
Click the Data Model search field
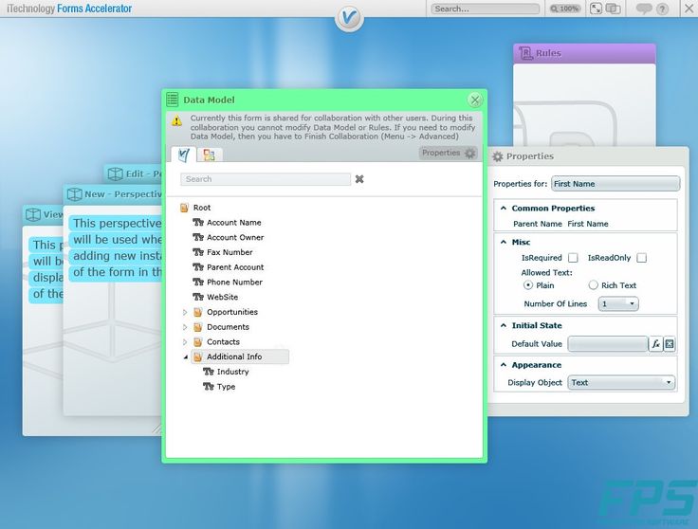pyautogui.click(x=266, y=179)
